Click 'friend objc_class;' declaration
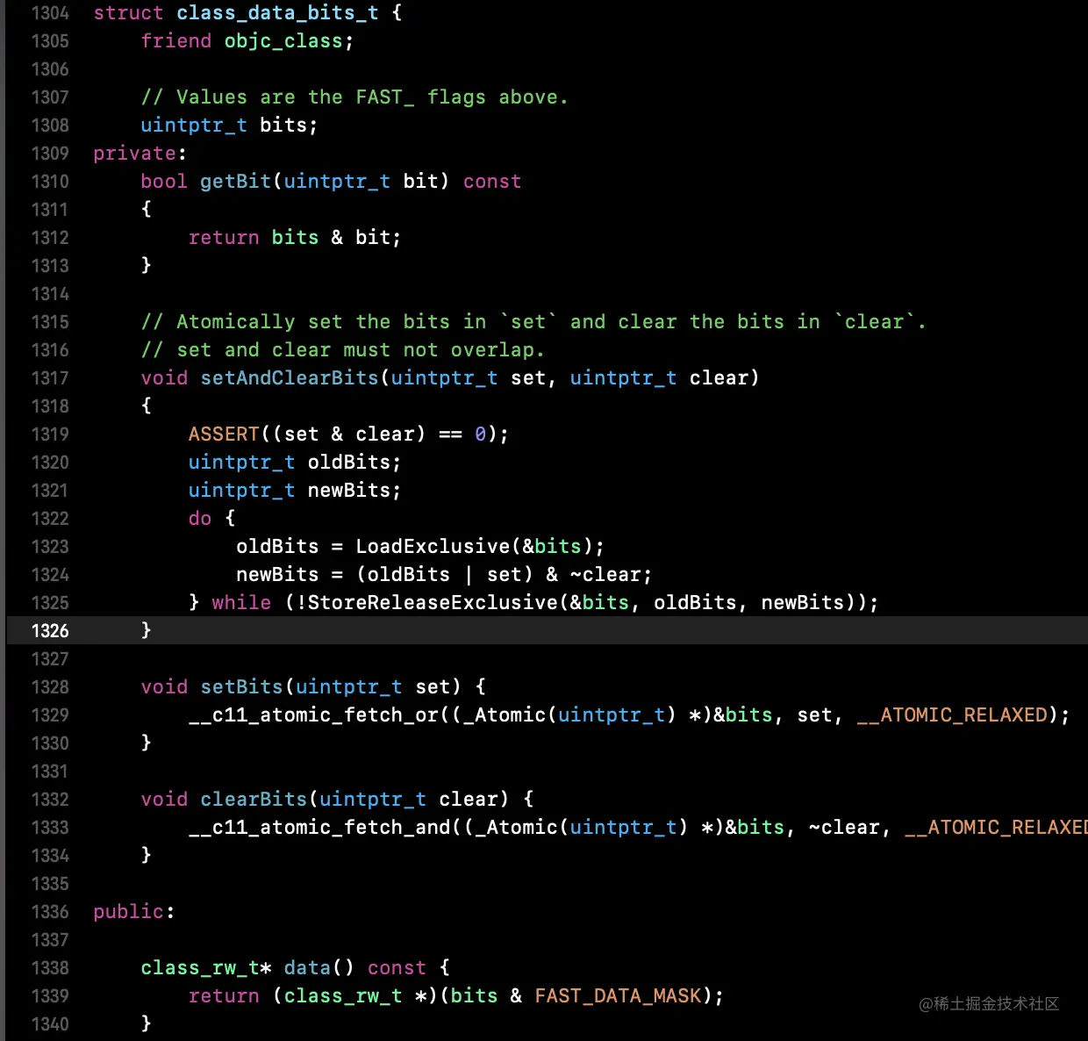Image resolution: width=1088 pixels, height=1041 pixels. (247, 41)
